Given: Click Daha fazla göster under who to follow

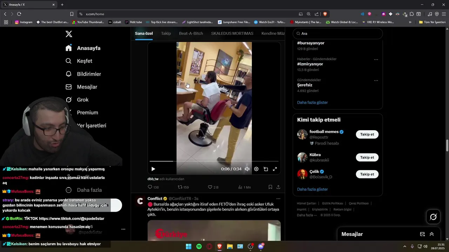Looking at the screenshot, I should point(312,189).
